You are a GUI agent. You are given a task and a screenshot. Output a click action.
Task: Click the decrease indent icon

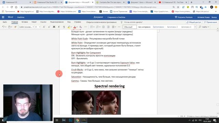[x=103, y=27]
